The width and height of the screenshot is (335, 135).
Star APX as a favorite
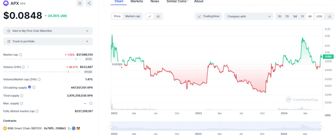click(80, 3)
